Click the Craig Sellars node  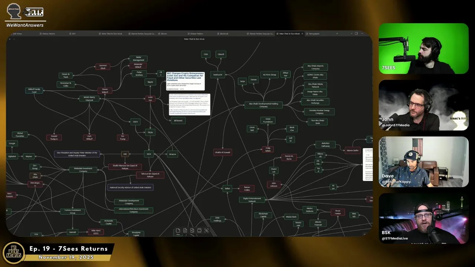click(268, 149)
